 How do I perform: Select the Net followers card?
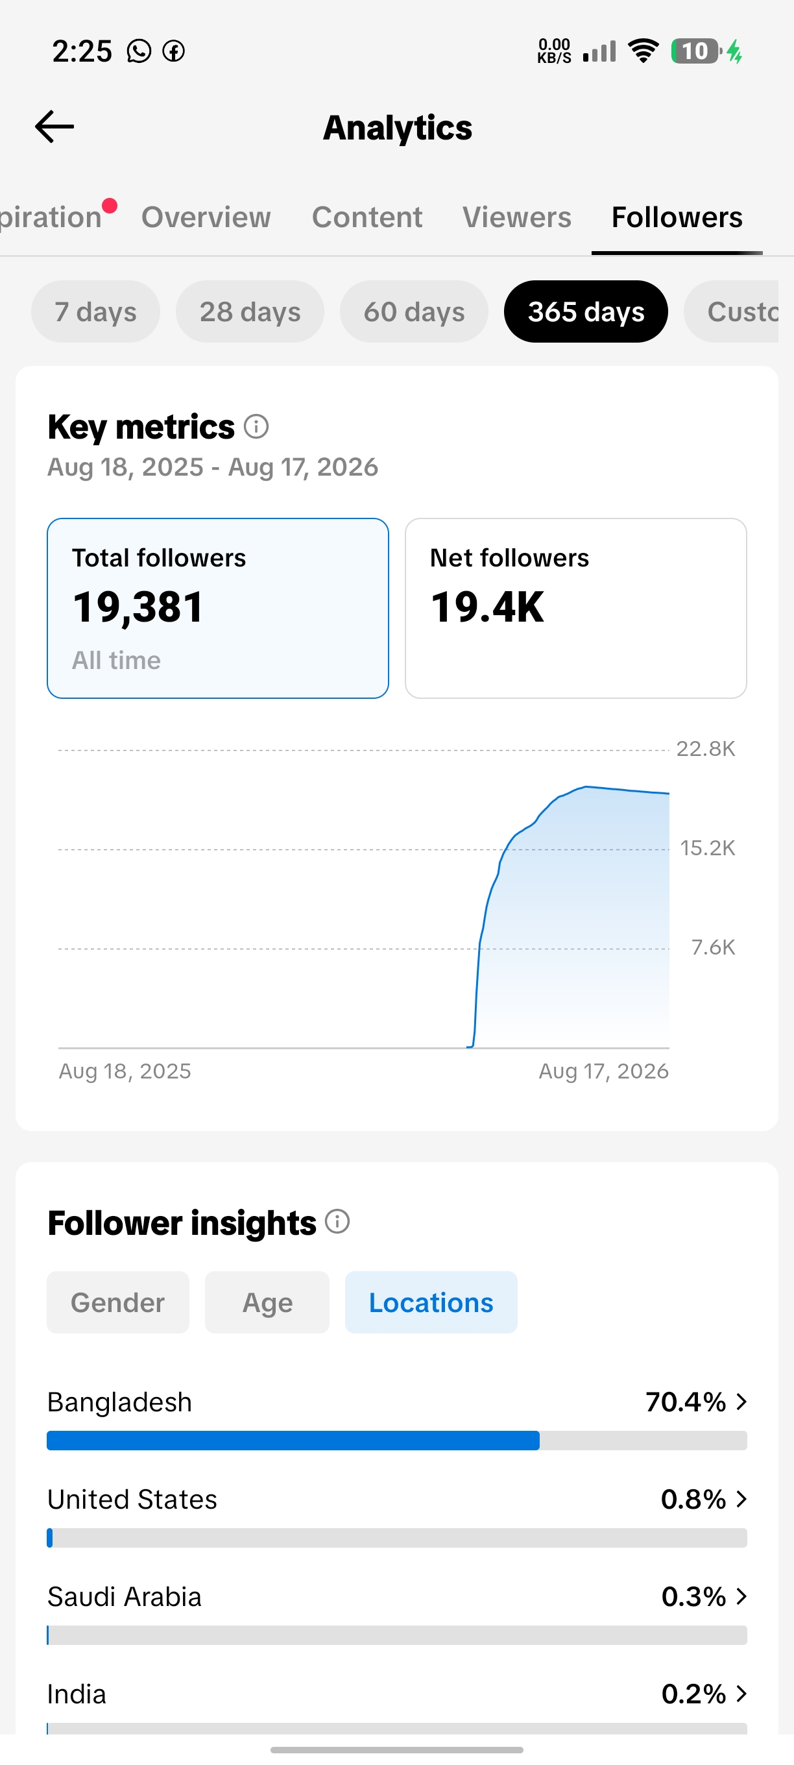(x=575, y=609)
